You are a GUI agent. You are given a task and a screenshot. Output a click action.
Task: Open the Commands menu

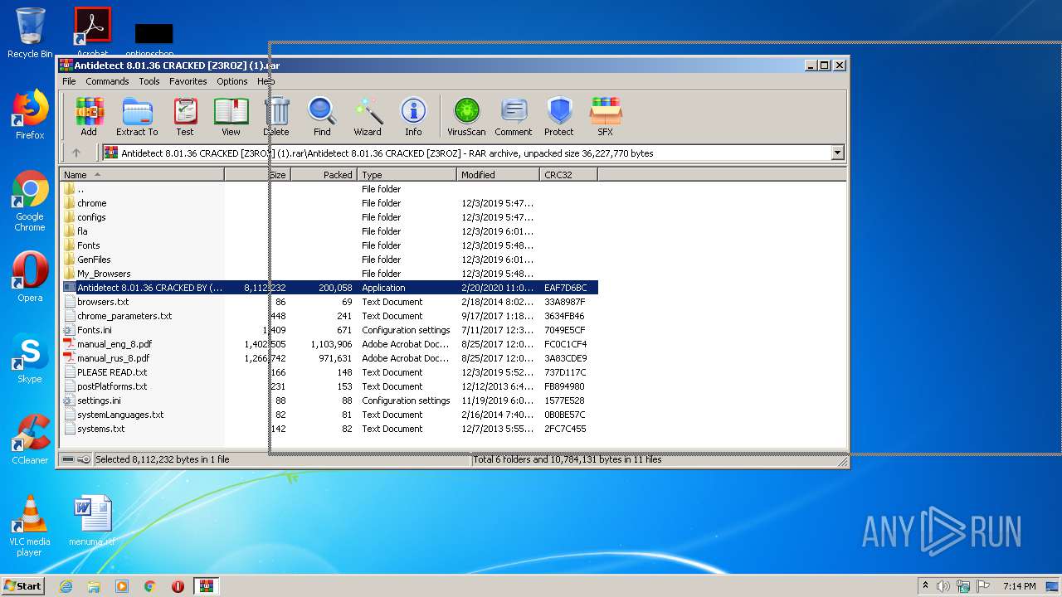[x=107, y=81]
